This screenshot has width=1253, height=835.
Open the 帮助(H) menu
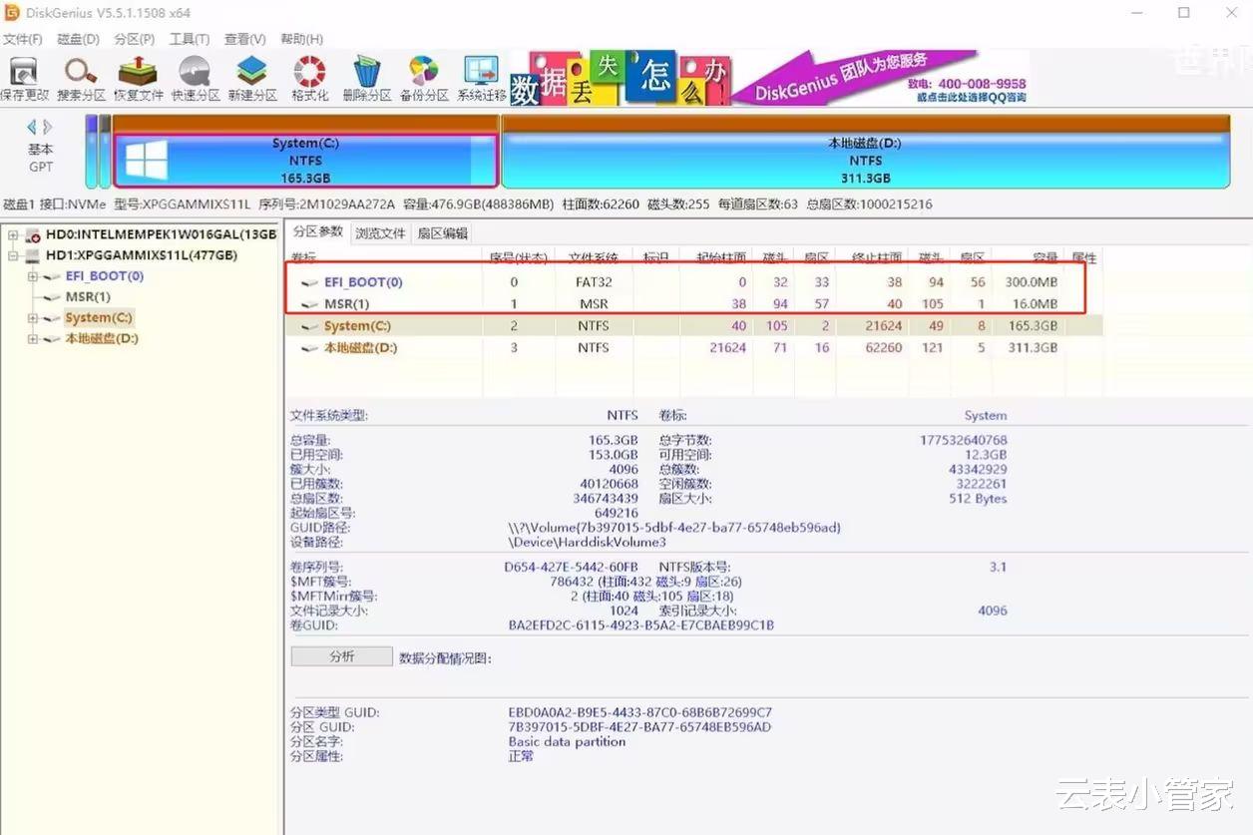point(301,39)
